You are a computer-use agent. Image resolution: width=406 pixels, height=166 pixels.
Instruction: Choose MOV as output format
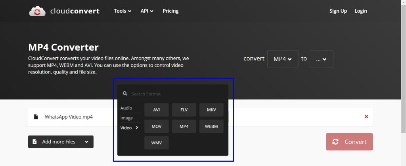click(156, 126)
